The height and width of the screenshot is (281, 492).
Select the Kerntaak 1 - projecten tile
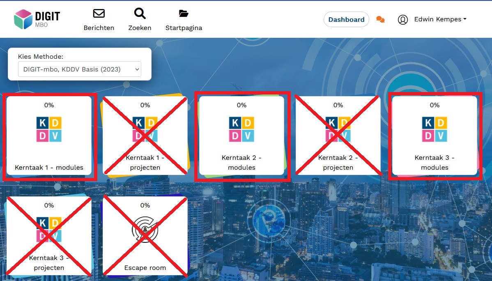[x=145, y=136]
